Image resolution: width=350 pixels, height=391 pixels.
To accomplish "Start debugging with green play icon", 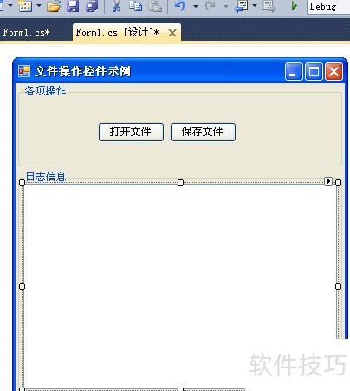I will (x=294, y=6).
